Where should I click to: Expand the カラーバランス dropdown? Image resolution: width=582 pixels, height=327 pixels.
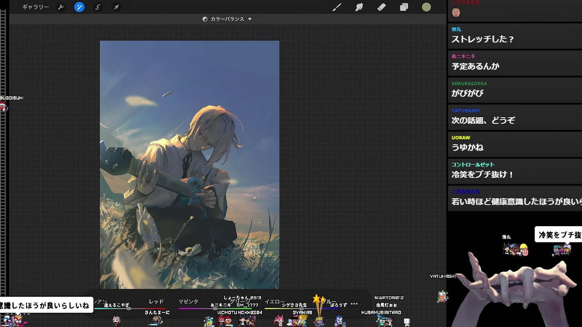pyautogui.click(x=227, y=19)
